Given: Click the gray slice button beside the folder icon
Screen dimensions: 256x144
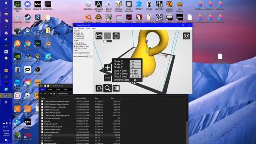Looking at the screenshot, I should pos(108,36).
